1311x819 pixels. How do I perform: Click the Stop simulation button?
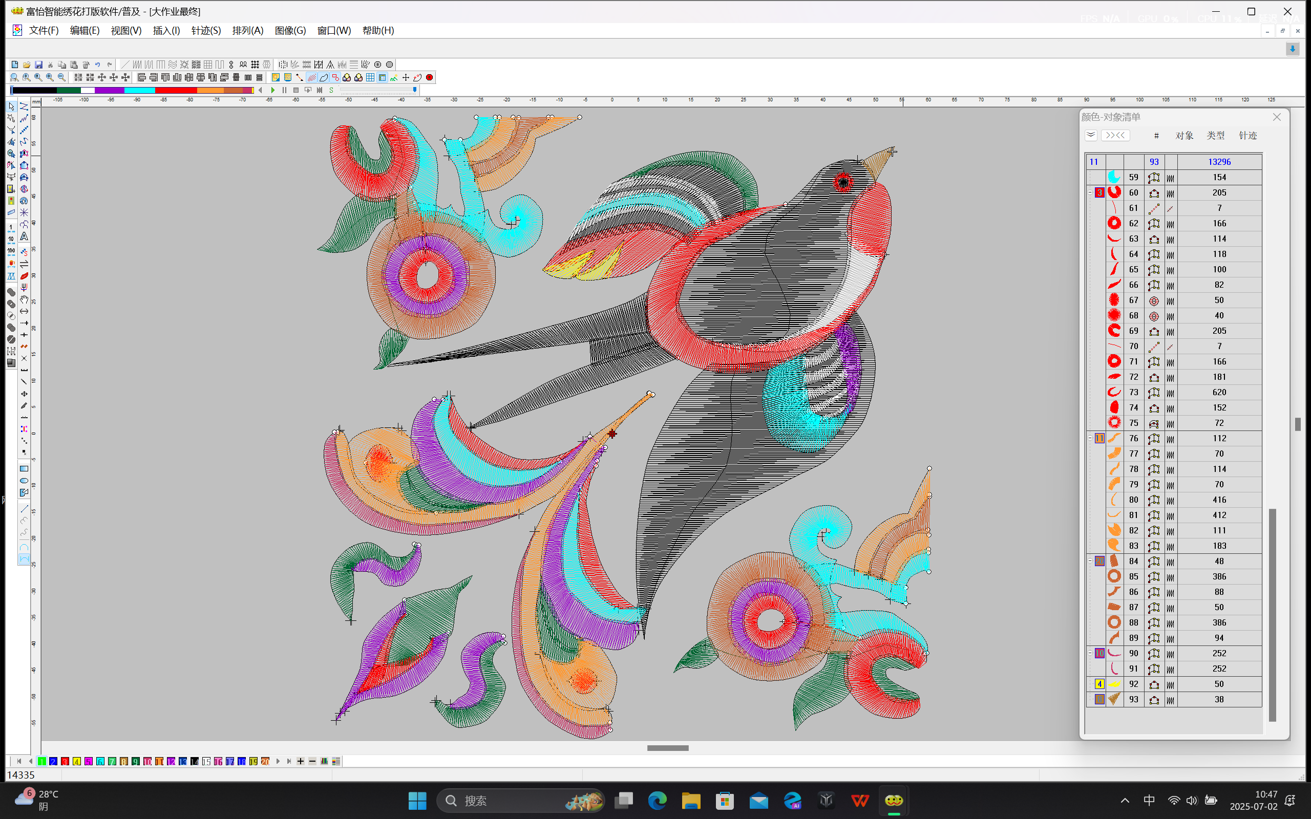click(296, 90)
